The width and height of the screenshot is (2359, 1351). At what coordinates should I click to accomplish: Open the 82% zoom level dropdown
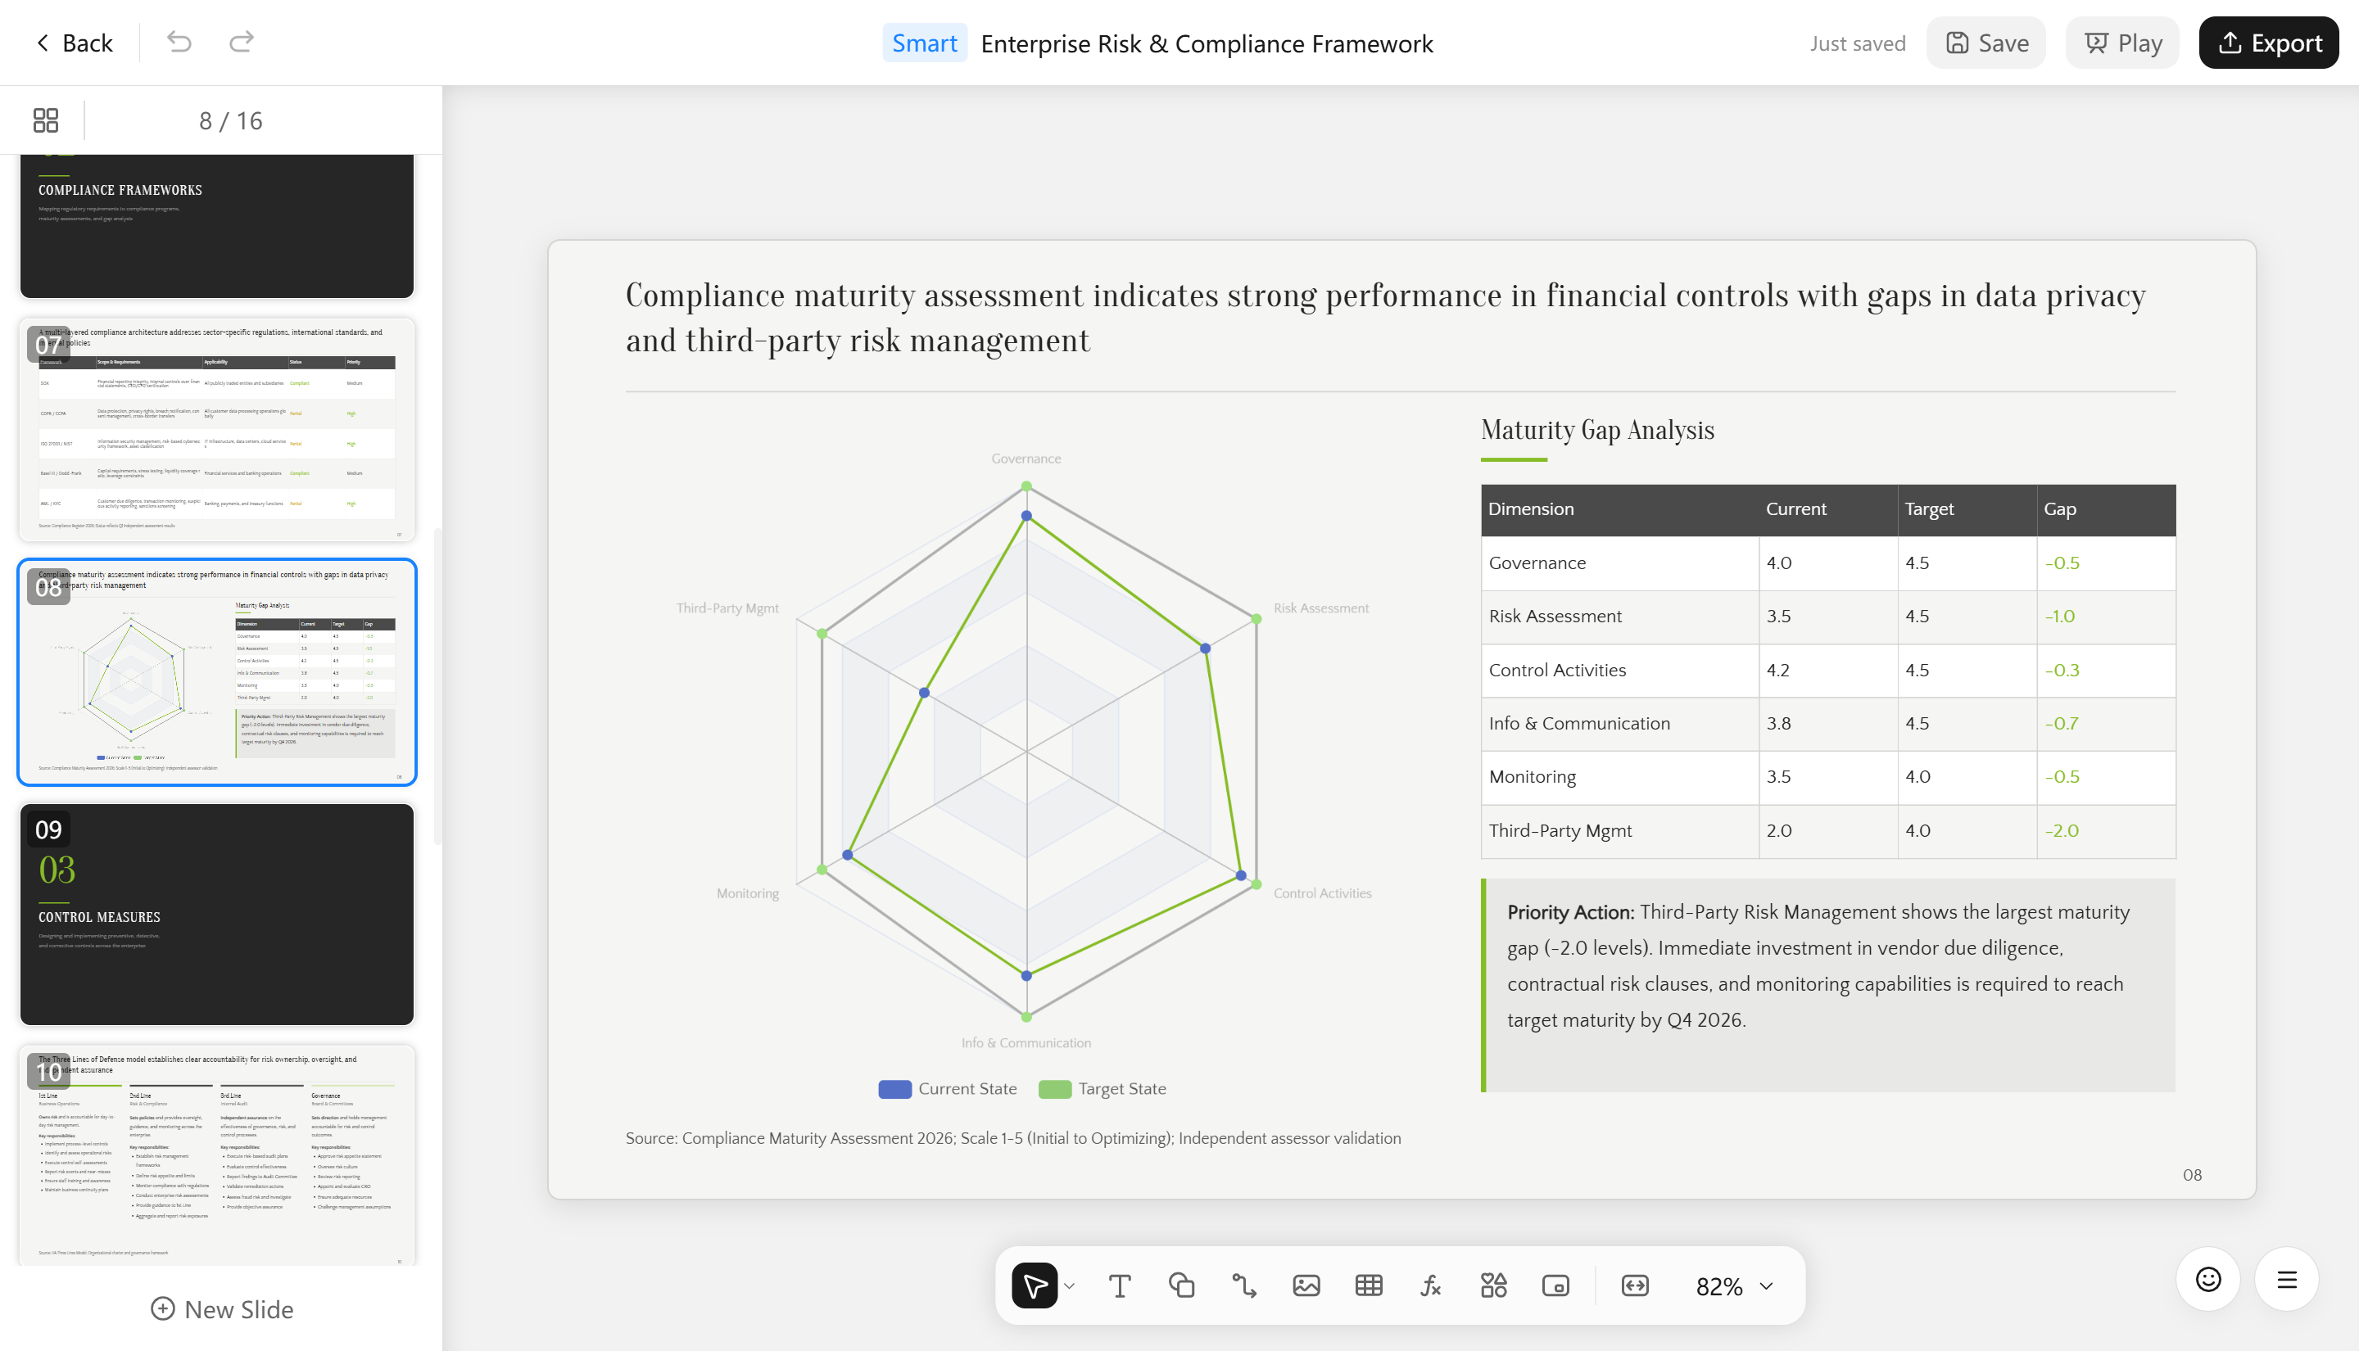1735,1286
